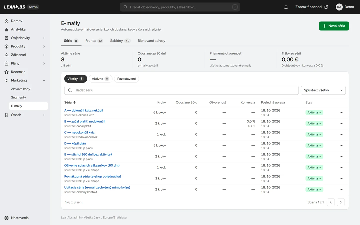
Task: Sort table by Séria column header
Action: pos(70,102)
